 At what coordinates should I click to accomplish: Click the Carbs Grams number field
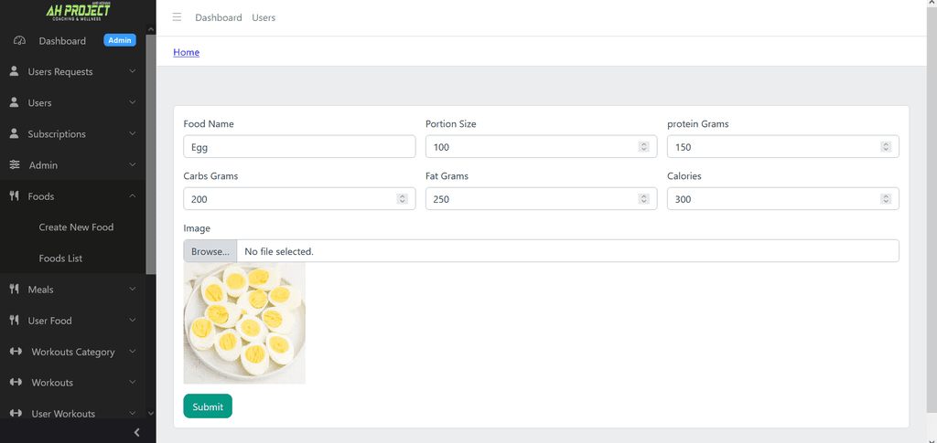pos(299,199)
